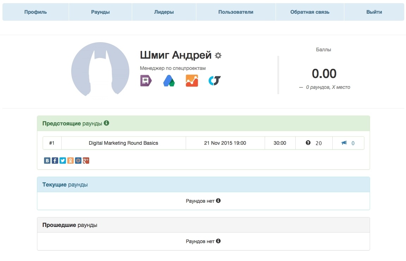Click info icon in Текущие раунды panel
This screenshot has width=406, height=261.
tap(218, 201)
